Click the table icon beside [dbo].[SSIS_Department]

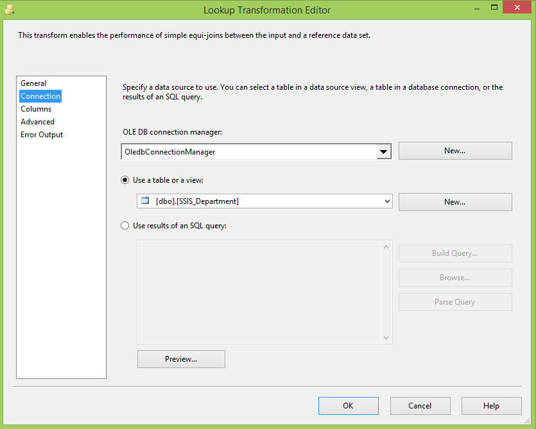(x=145, y=201)
